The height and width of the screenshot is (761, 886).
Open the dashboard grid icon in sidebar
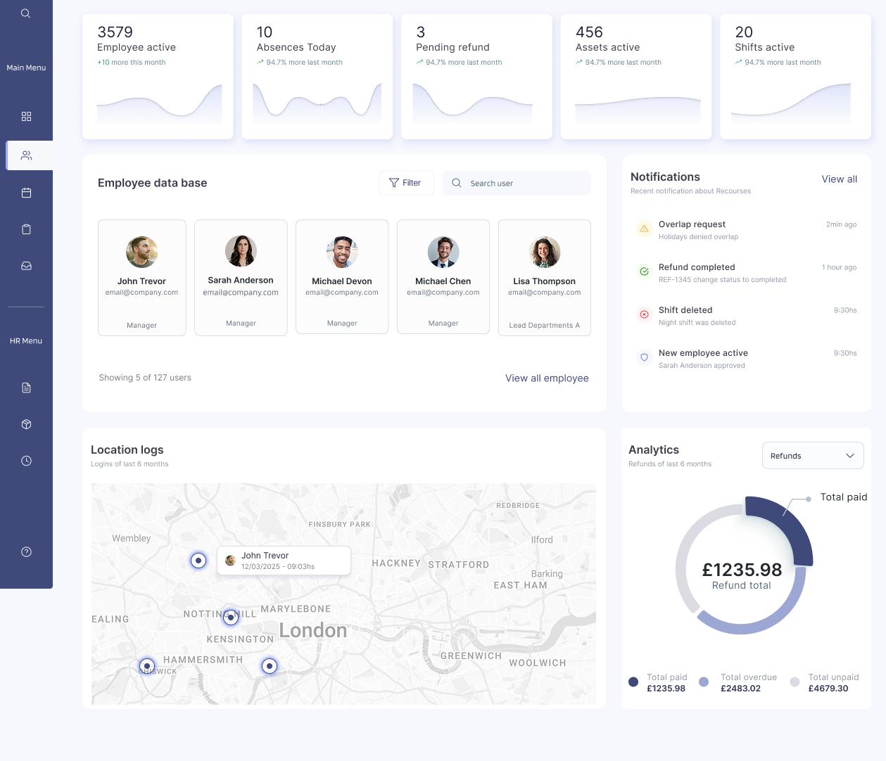pos(26,116)
